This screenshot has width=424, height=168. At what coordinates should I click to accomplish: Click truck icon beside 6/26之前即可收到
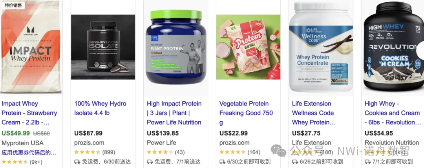[295, 162]
